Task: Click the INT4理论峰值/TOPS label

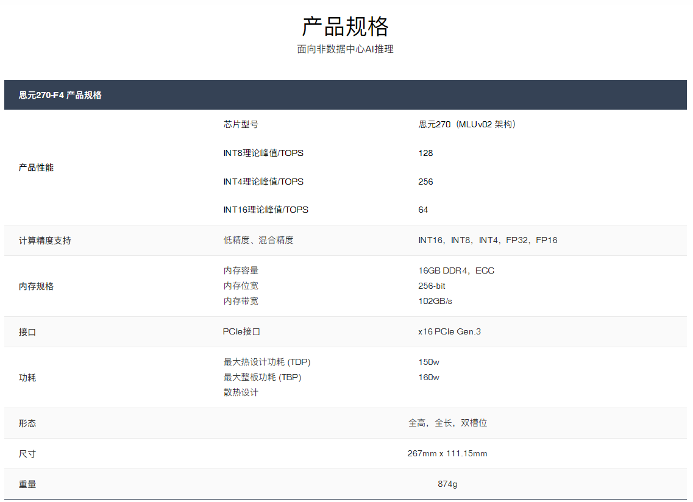Action: [263, 182]
